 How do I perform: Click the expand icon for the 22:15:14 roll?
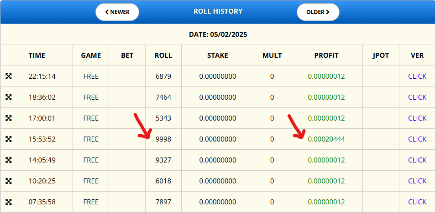point(9,76)
